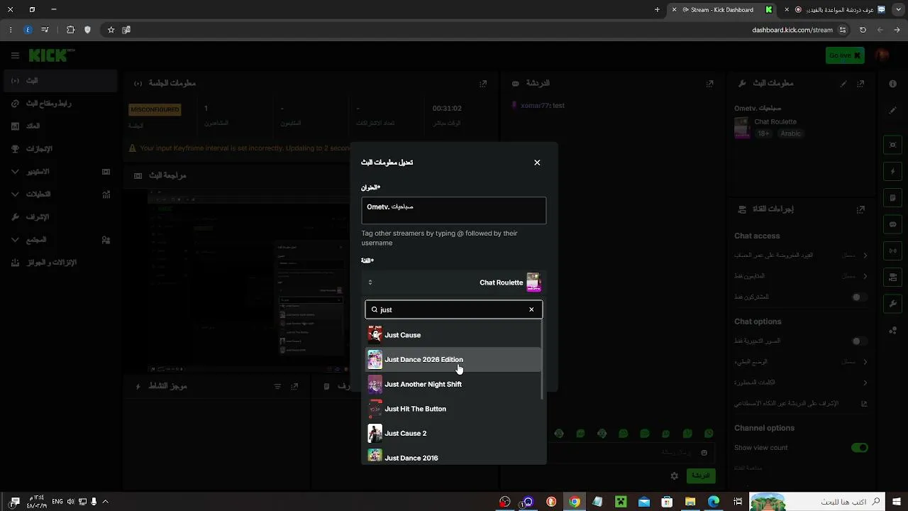This screenshot has height=511, width=908.
Task: Switch to the Stream - Kick Dashboard tab
Action: click(721, 10)
